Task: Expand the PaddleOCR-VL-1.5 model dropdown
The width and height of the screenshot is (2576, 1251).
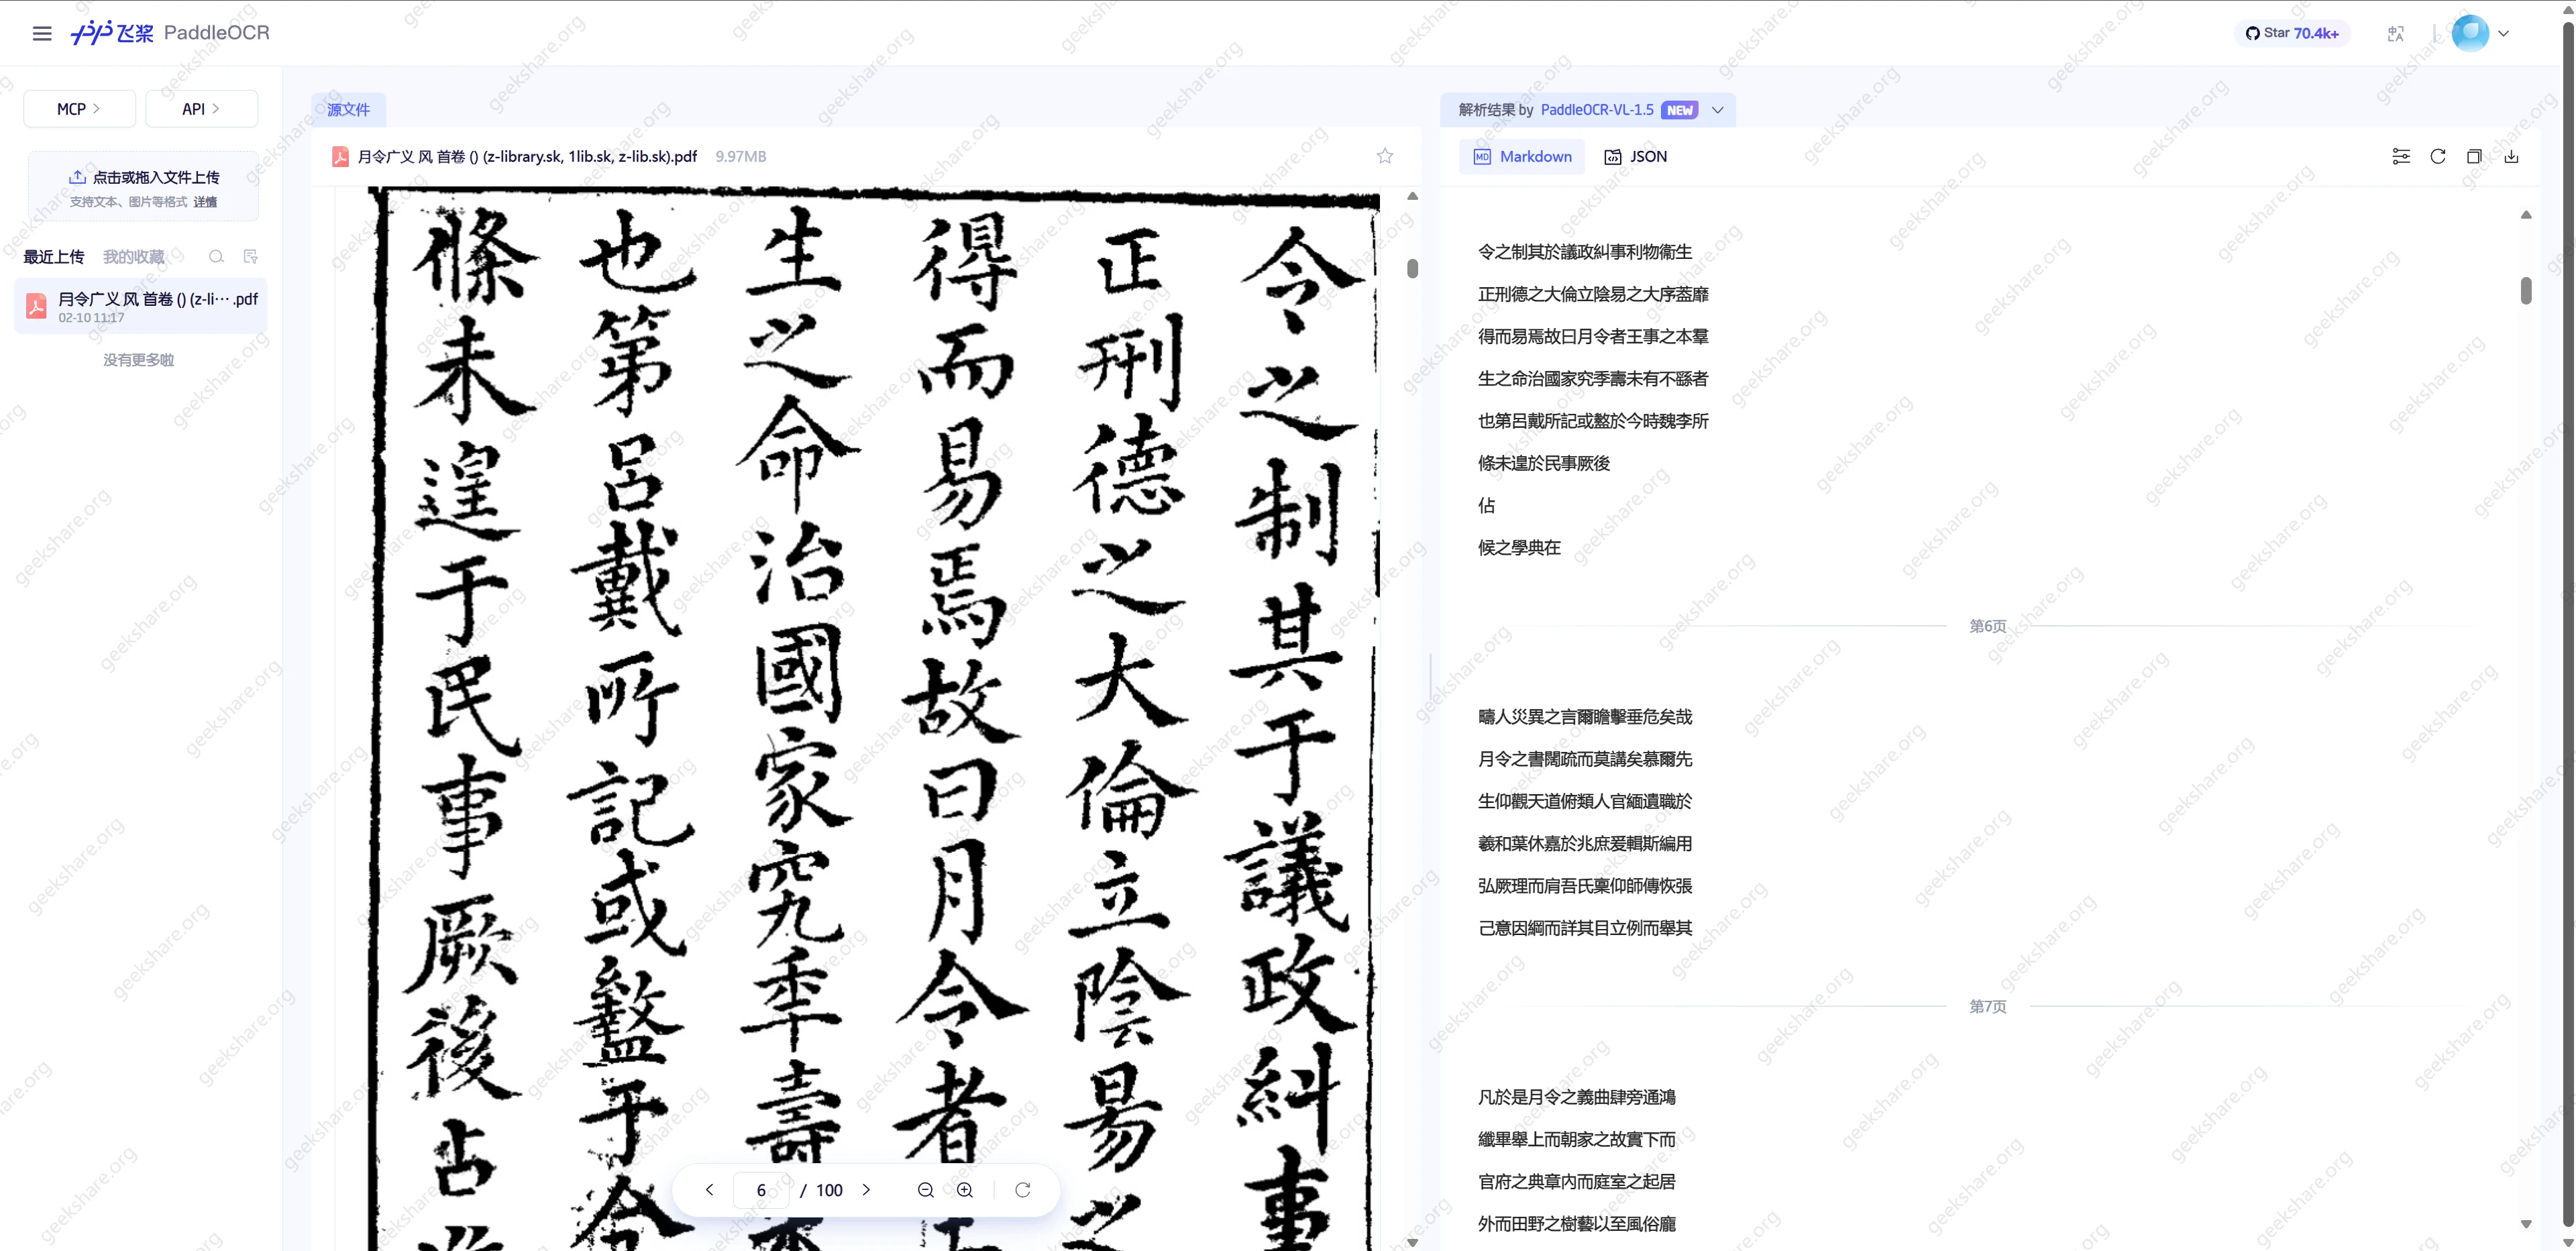Action: click(x=1717, y=110)
